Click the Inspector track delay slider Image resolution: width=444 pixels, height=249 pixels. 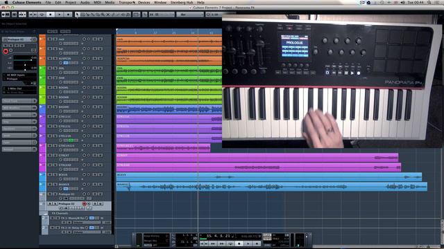coord(25,68)
